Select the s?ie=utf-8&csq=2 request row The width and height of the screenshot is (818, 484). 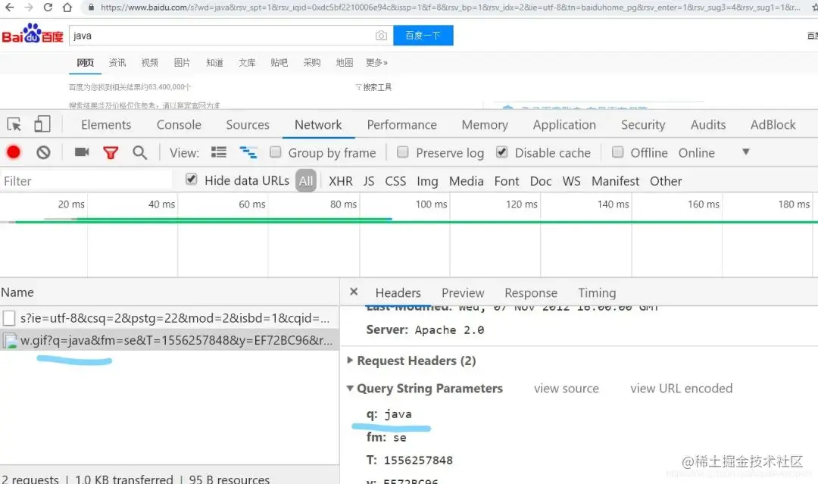pyautogui.click(x=170, y=317)
